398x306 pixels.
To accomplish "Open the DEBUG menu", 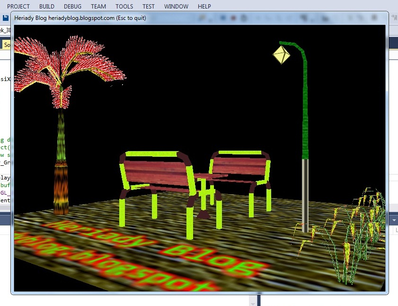I will tap(72, 6).
